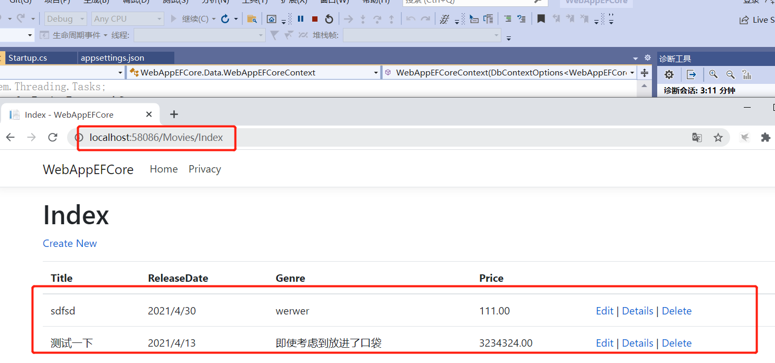Click the browser link home icon

click(272, 19)
